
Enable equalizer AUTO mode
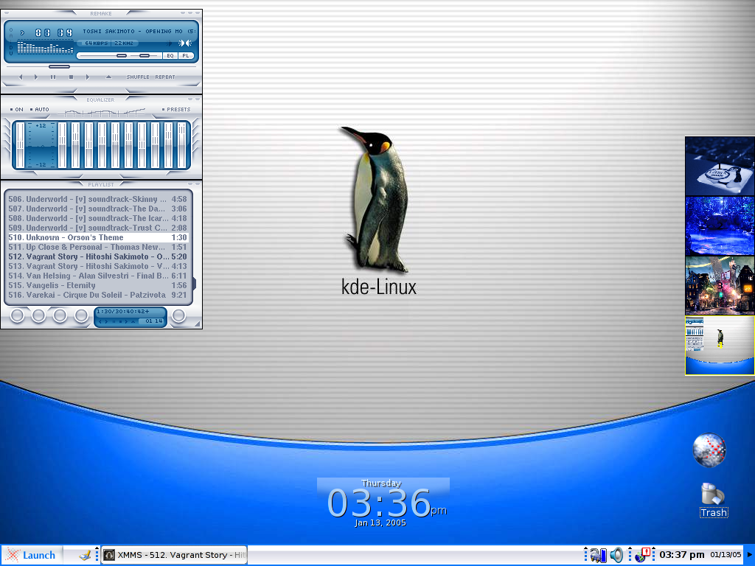click(40, 109)
